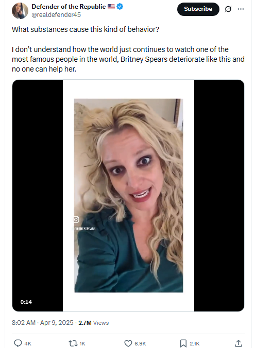The height and width of the screenshot is (348, 255).
Task: Click the 2.7M Views count
Action: 94,323
